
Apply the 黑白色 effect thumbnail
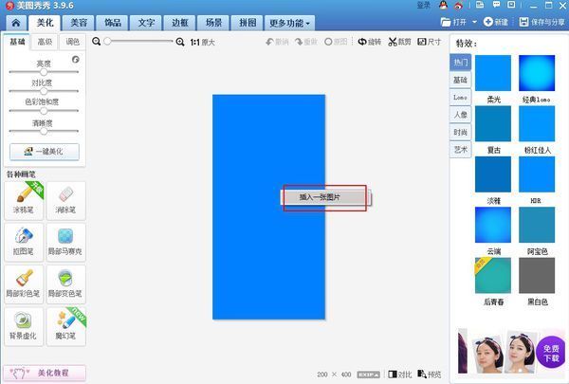pyautogui.click(x=539, y=275)
